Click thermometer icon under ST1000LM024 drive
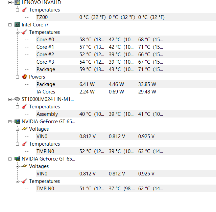The image size is (216, 212). click(x=25, y=107)
